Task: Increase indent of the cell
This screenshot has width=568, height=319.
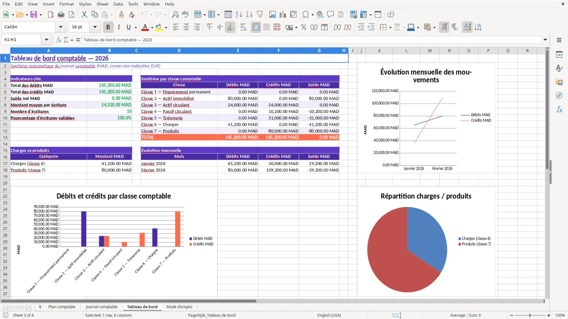Action: 361,27
